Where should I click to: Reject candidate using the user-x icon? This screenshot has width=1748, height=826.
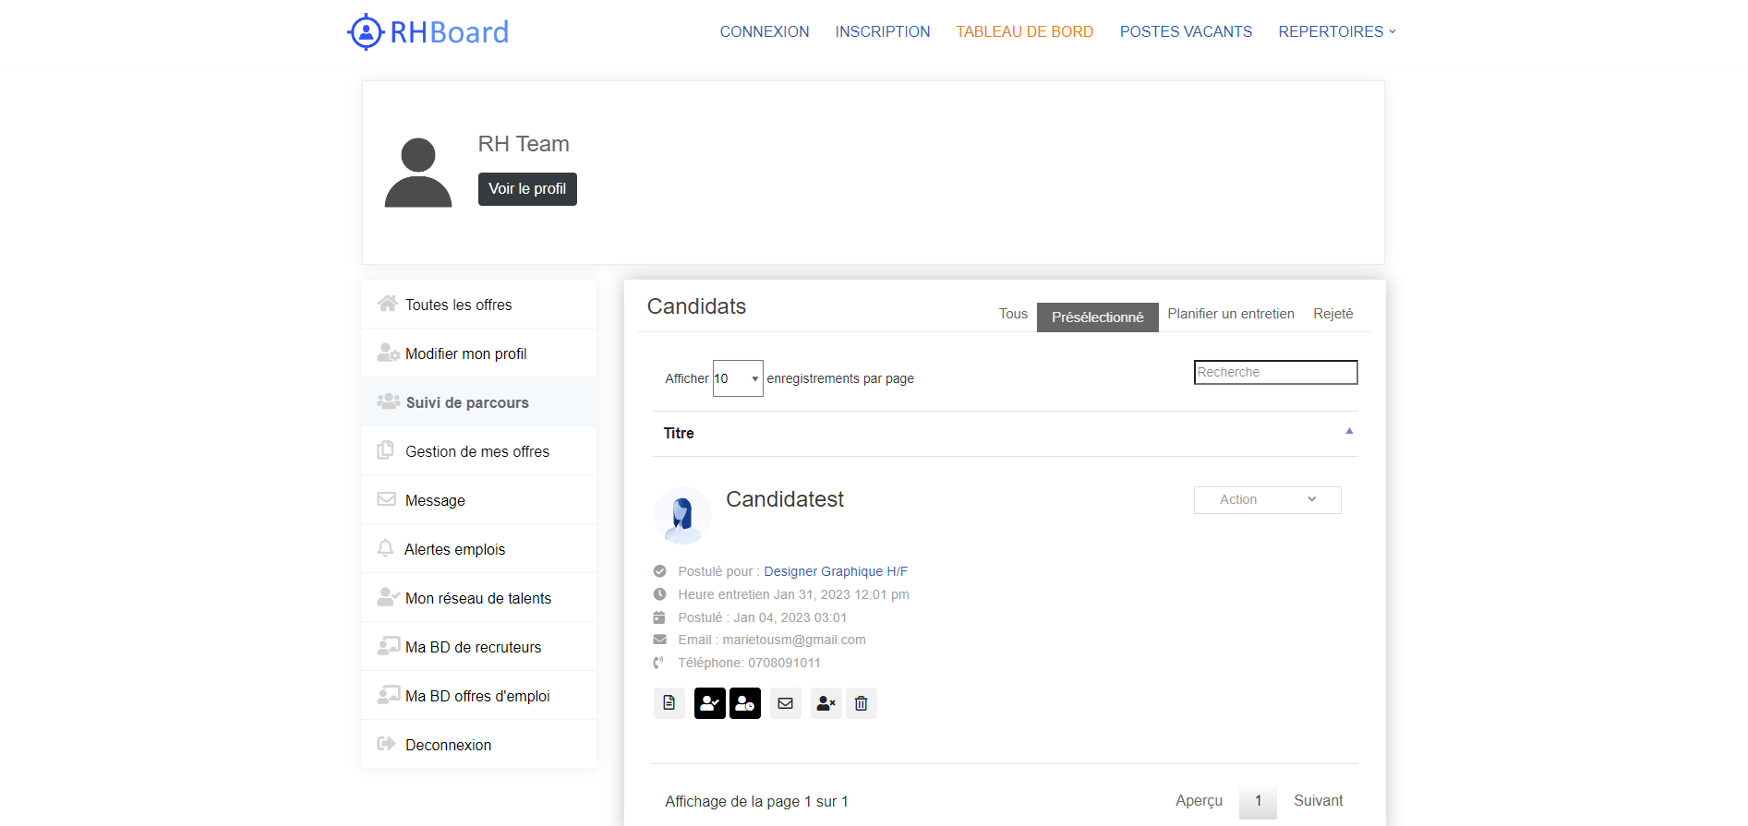click(826, 703)
